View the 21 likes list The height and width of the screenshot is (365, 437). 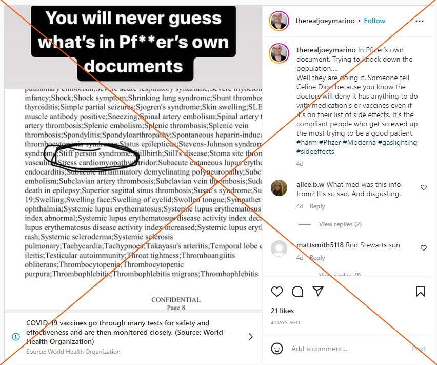pyautogui.click(x=282, y=311)
